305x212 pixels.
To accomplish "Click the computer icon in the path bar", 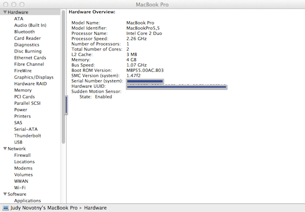I will click(6, 208).
